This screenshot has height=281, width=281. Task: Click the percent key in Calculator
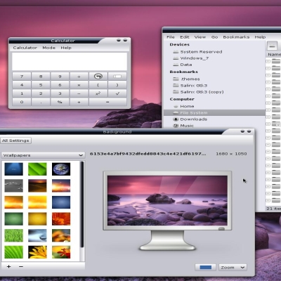point(60,102)
